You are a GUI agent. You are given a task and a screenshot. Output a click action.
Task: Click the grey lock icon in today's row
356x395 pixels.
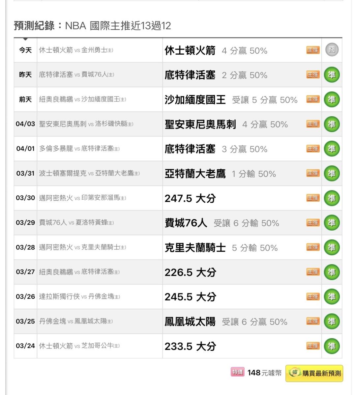[332, 50]
